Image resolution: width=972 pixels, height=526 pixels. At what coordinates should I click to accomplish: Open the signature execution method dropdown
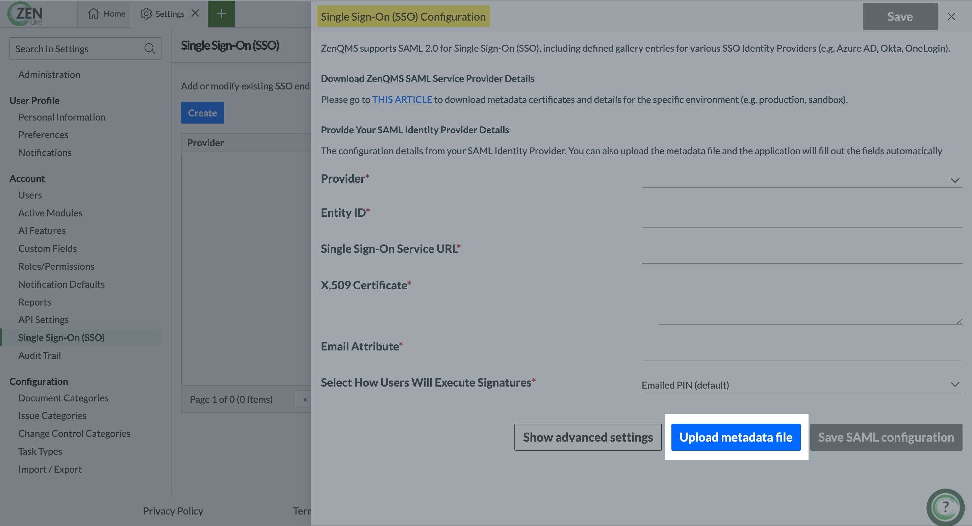[x=802, y=385]
